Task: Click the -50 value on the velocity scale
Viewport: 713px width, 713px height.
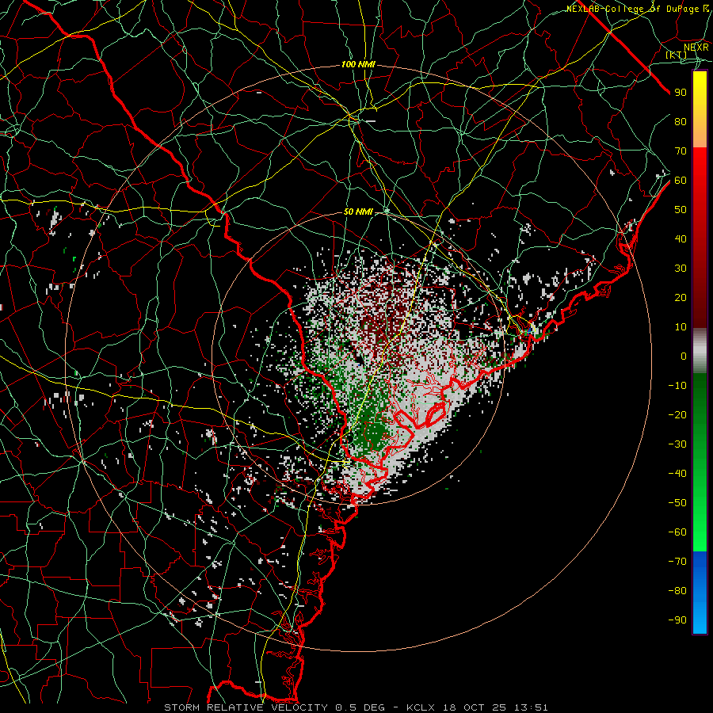Action: [x=677, y=503]
